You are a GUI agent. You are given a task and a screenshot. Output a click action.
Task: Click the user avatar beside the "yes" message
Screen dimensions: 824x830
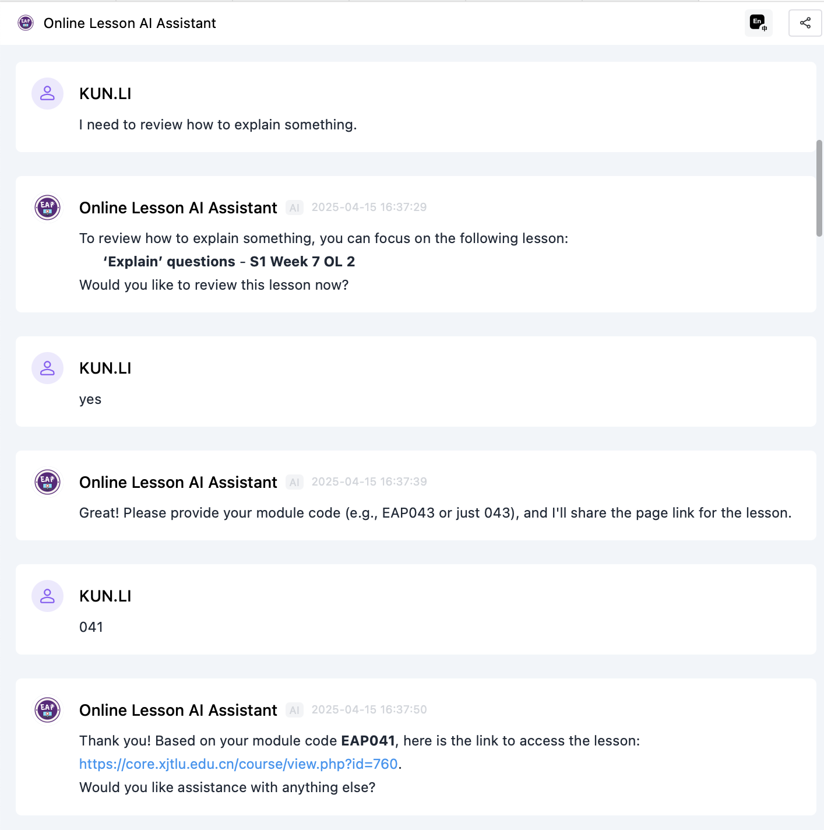pyautogui.click(x=47, y=368)
